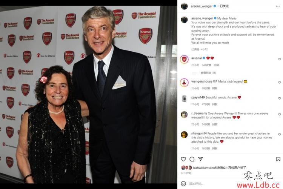Like the r_3eemany comment heart
This screenshot has height=189, width=283.
(x=279, y=114)
